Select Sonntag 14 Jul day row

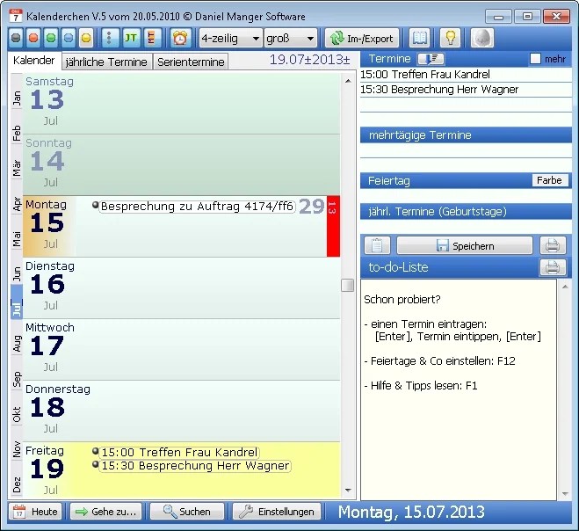pyautogui.click(x=181, y=164)
